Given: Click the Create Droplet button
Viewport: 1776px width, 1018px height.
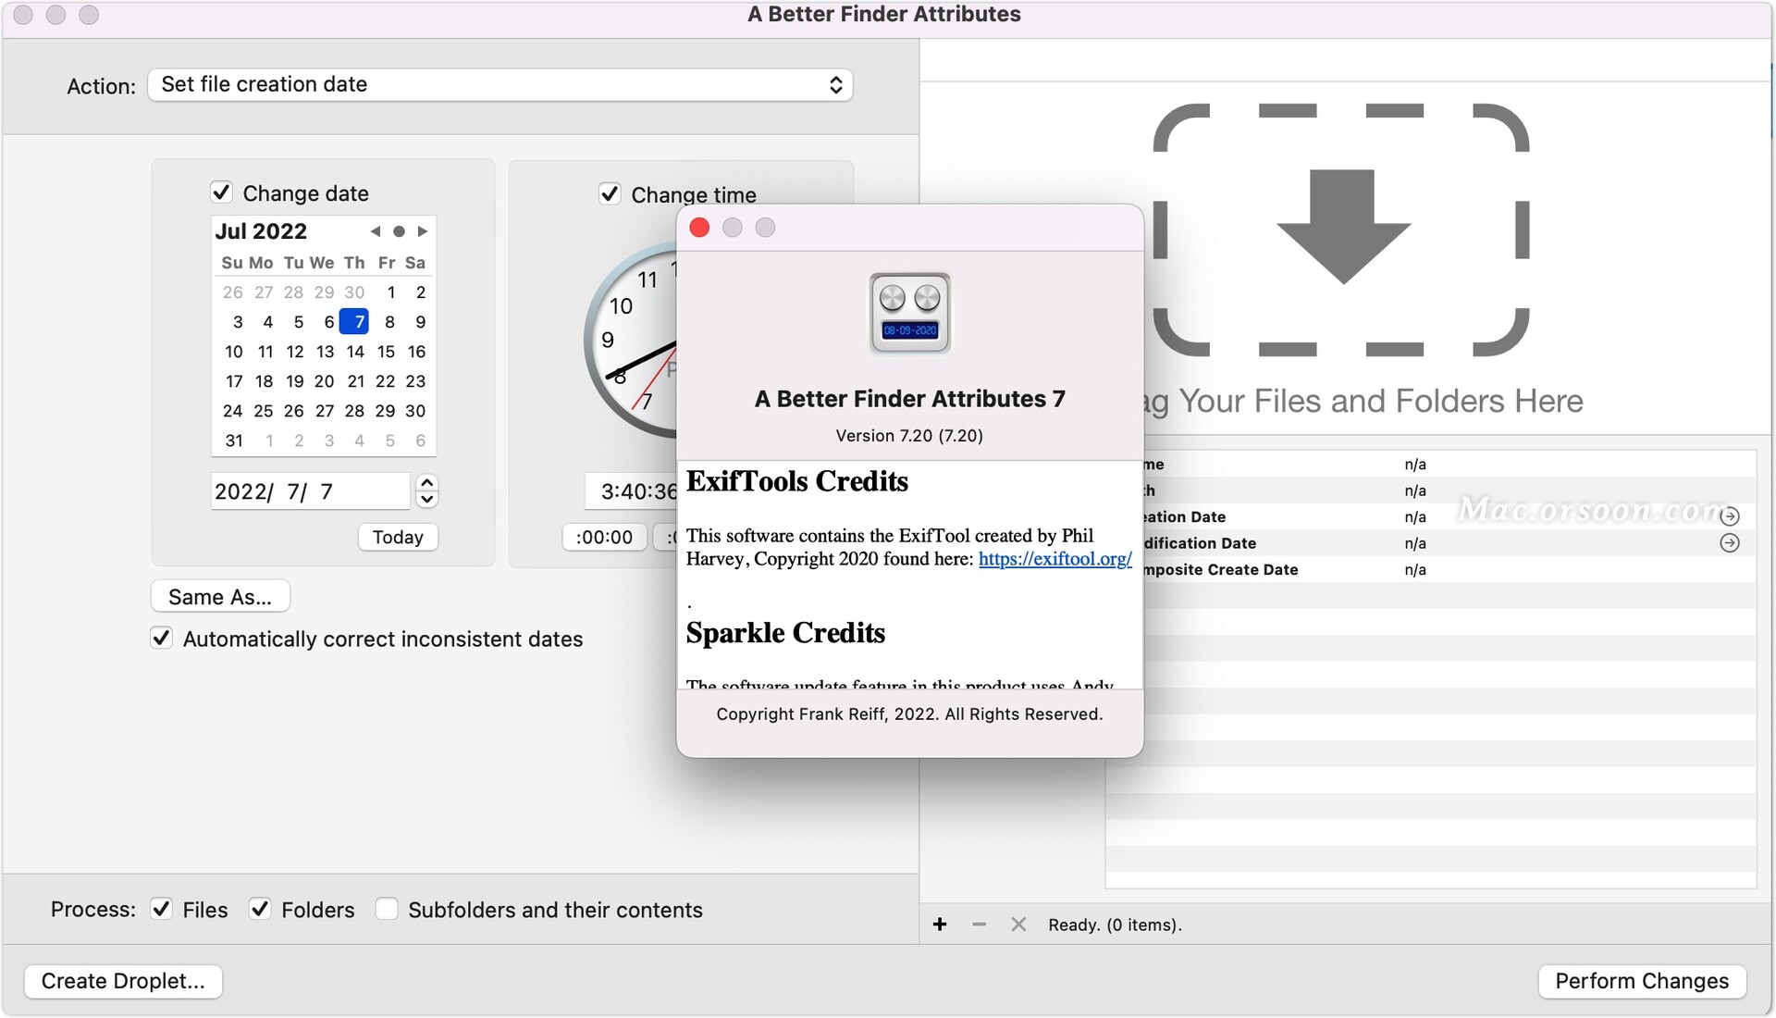Looking at the screenshot, I should pos(122,981).
